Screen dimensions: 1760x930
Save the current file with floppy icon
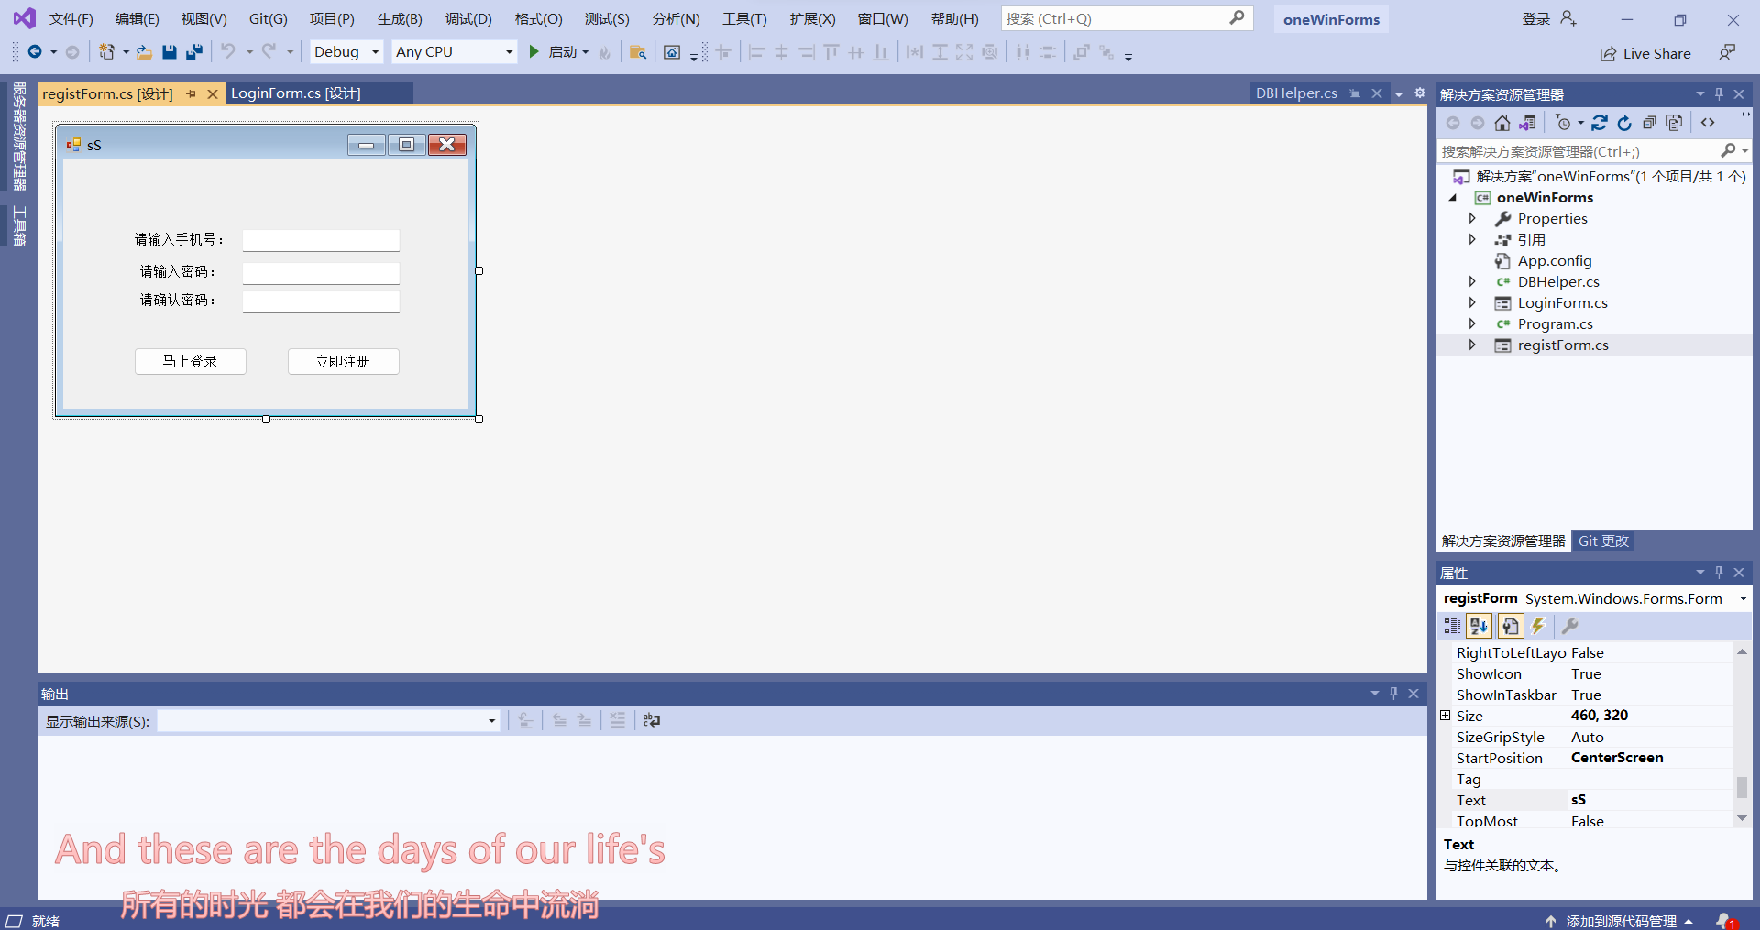coord(169,52)
